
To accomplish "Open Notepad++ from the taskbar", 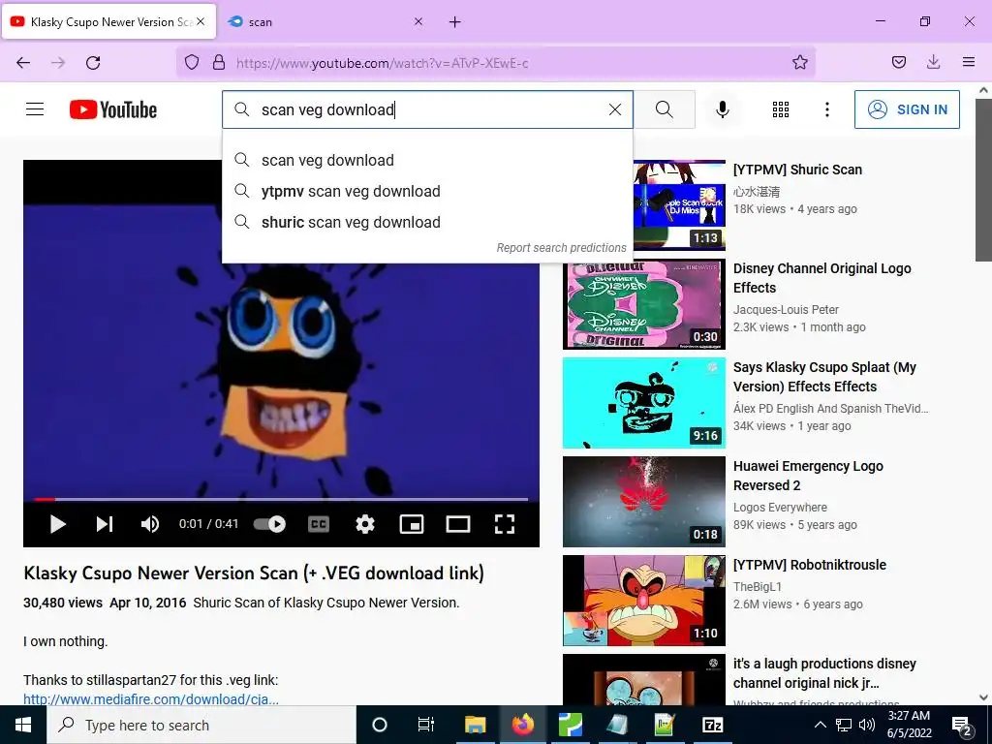I will pyautogui.click(x=665, y=725).
